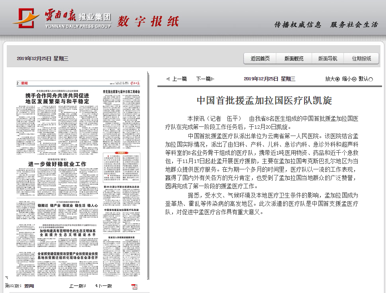Click 默认 to reset text size
386x293 pixels.
point(363,79)
